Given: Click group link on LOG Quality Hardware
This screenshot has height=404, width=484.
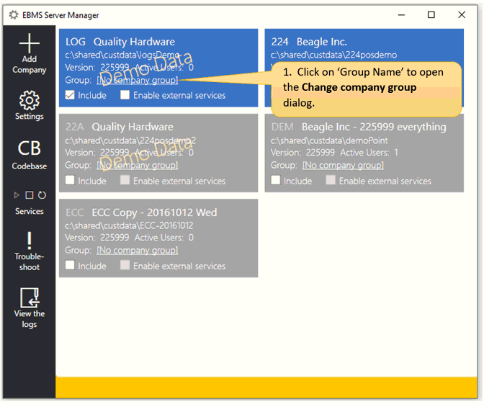Looking at the screenshot, I should (x=137, y=81).
